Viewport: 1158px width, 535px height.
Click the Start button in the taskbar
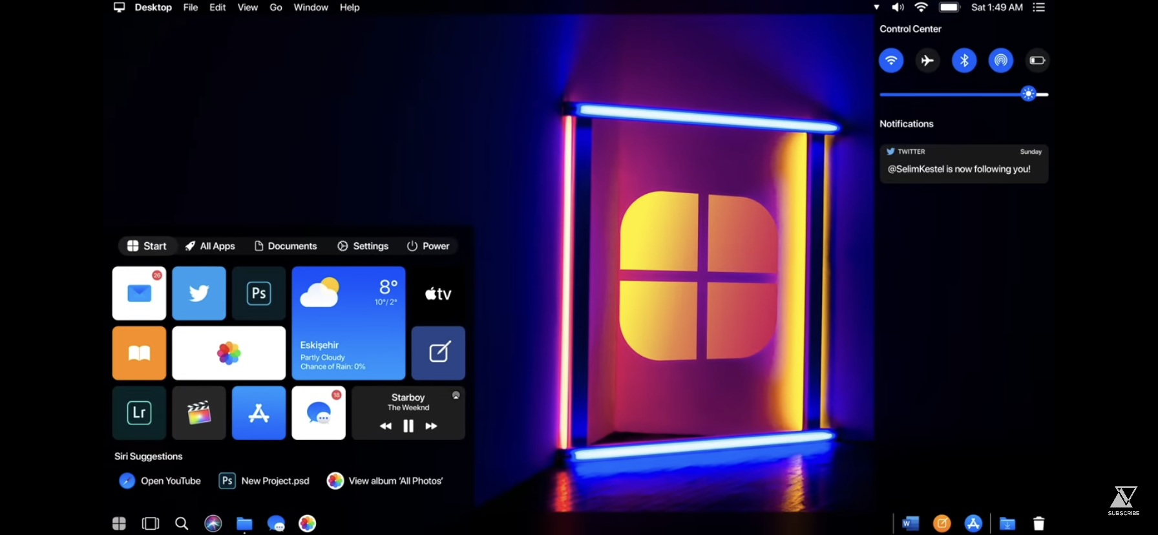[119, 523]
